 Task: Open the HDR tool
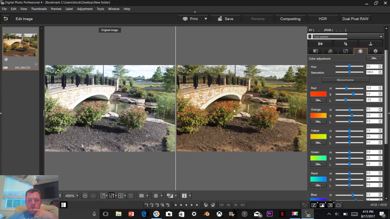click(x=323, y=19)
